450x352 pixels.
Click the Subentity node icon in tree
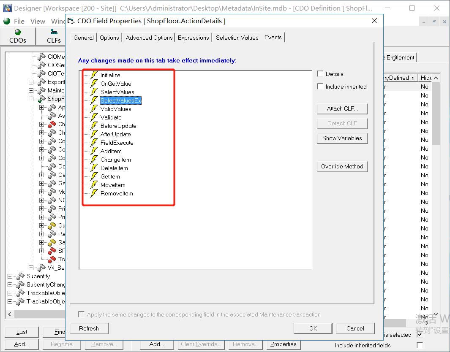point(20,276)
